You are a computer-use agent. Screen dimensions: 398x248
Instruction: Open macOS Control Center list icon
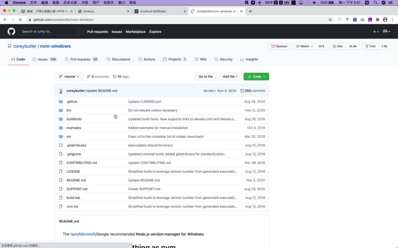coord(391,2)
